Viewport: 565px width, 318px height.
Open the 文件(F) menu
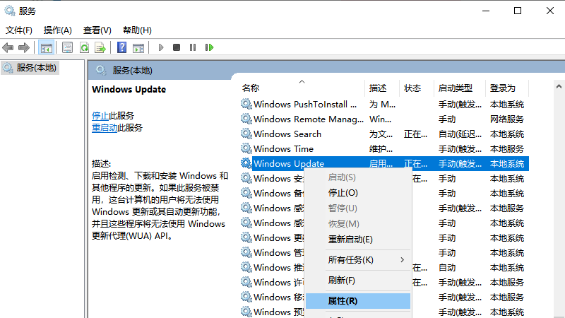coord(19,30)
